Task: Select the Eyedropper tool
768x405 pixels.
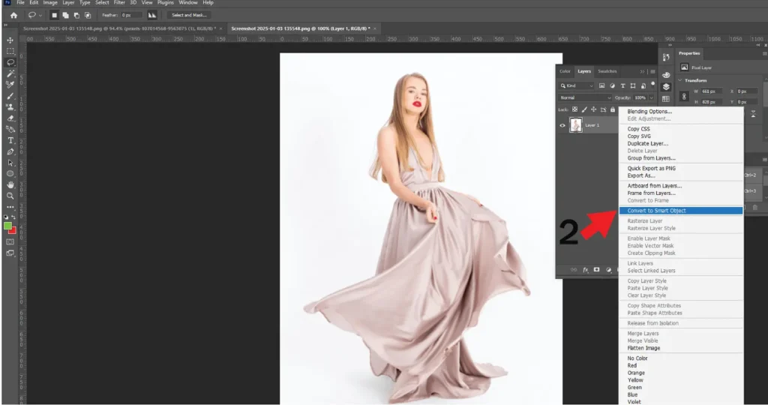Action: pyautogui.click(x=10, y=85)
